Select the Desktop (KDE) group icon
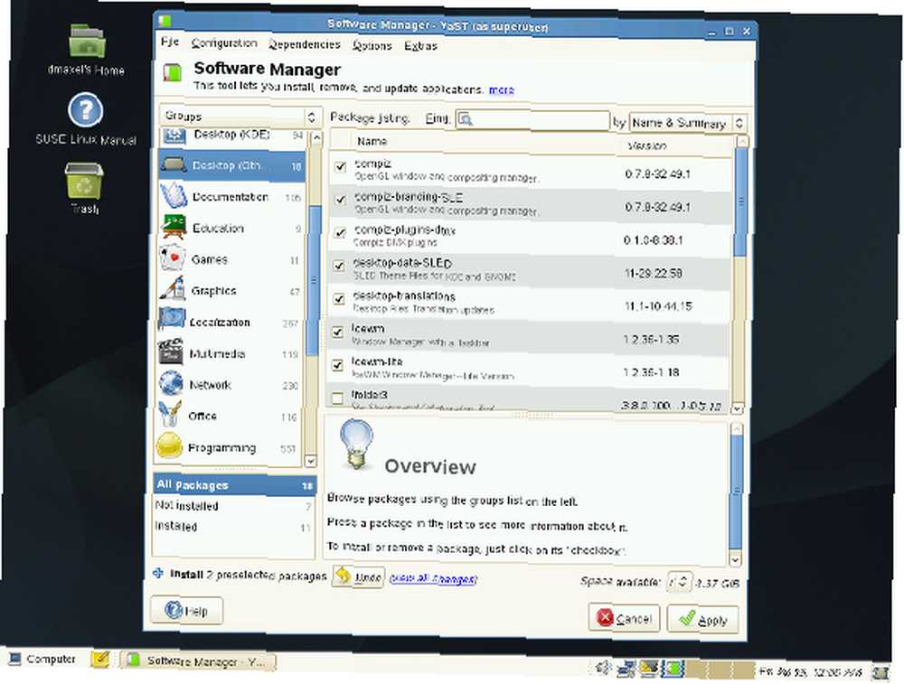 174,136
